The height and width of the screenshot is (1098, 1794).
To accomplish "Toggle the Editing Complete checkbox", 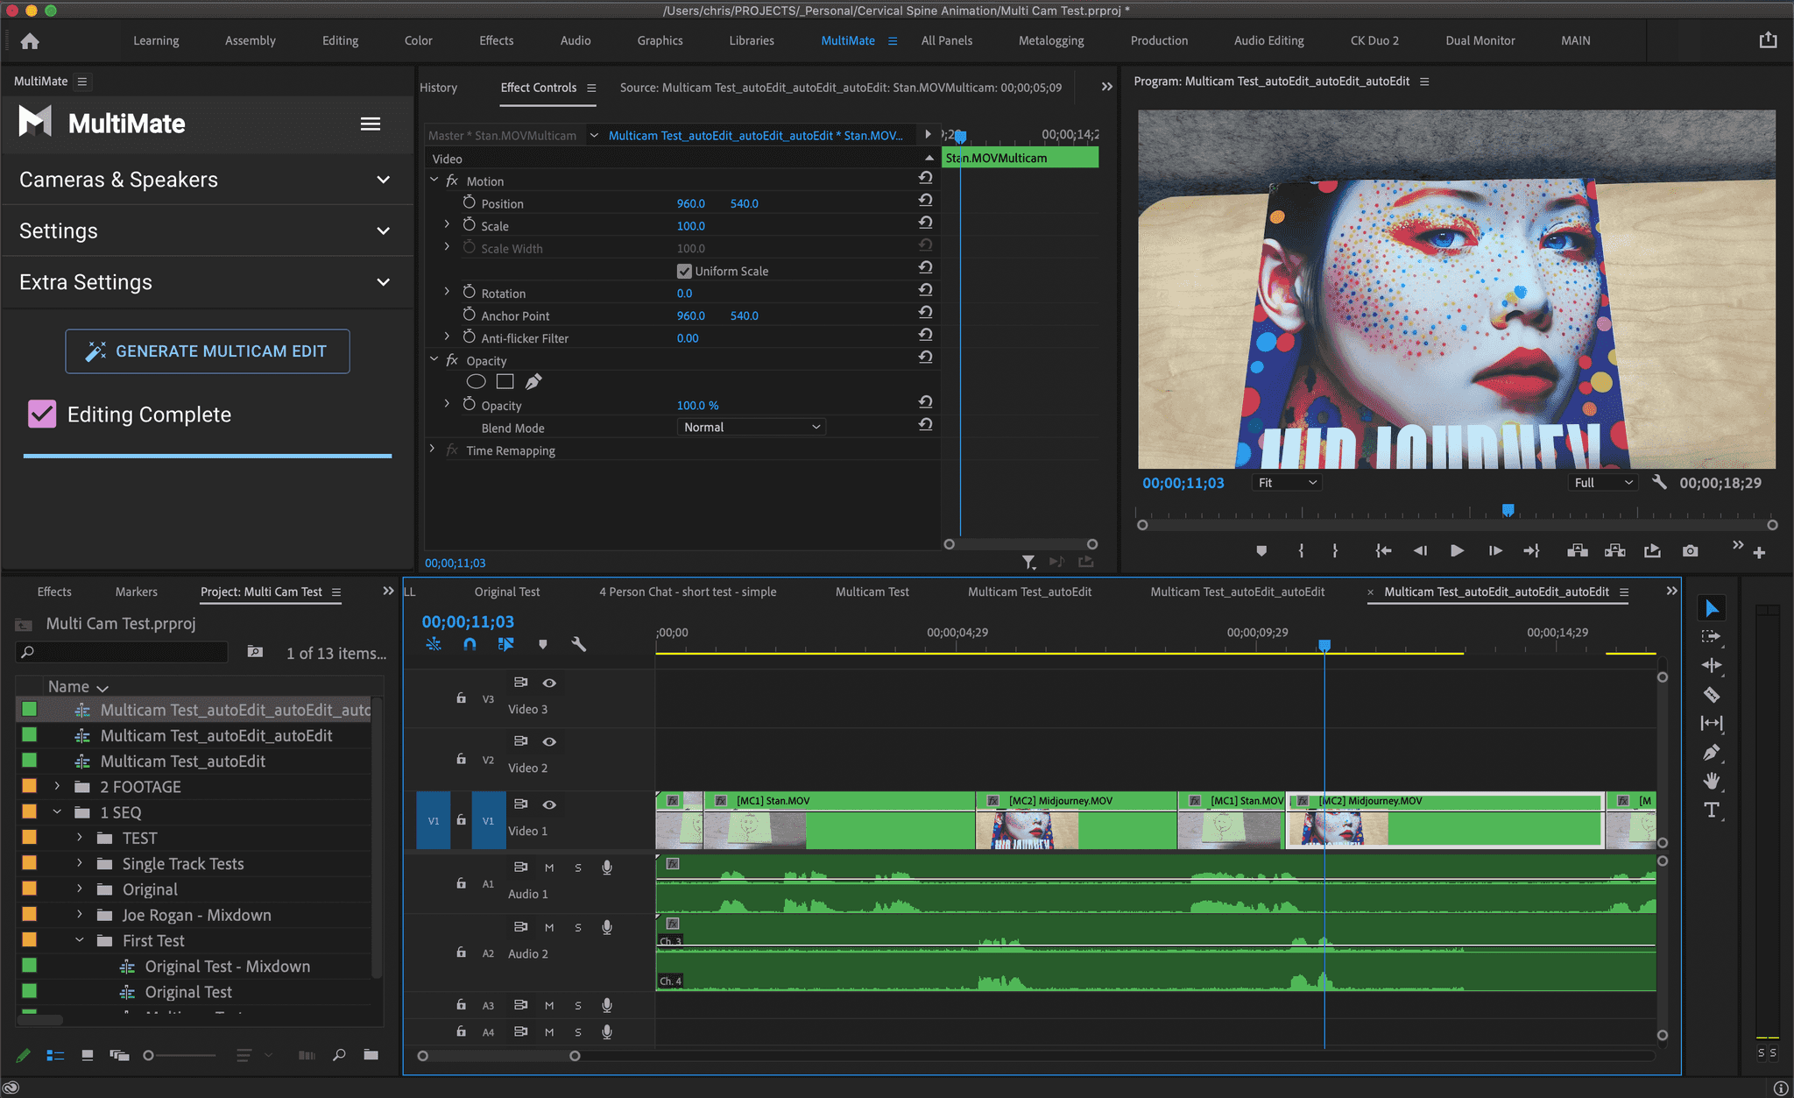I will (x=42, y=414).
